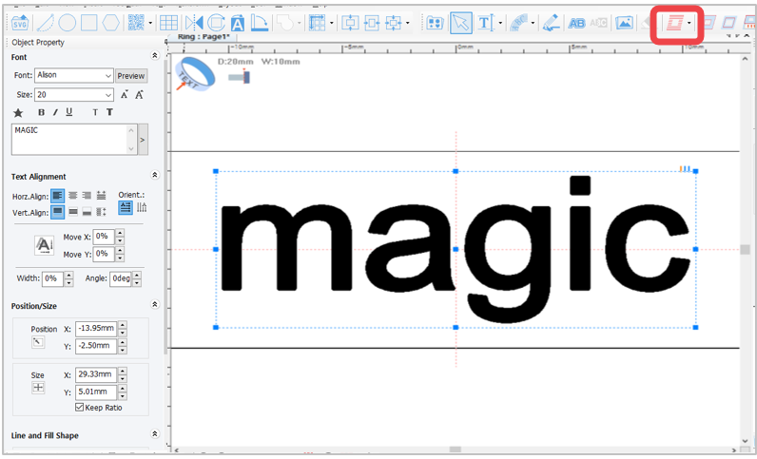Viewport: 757px width, 459px height.
Task: Select the line drawing tool
Action: tap(46, 23)
